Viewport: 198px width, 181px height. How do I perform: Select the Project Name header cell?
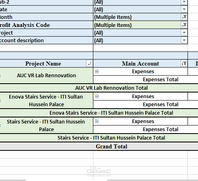[46, 64]
